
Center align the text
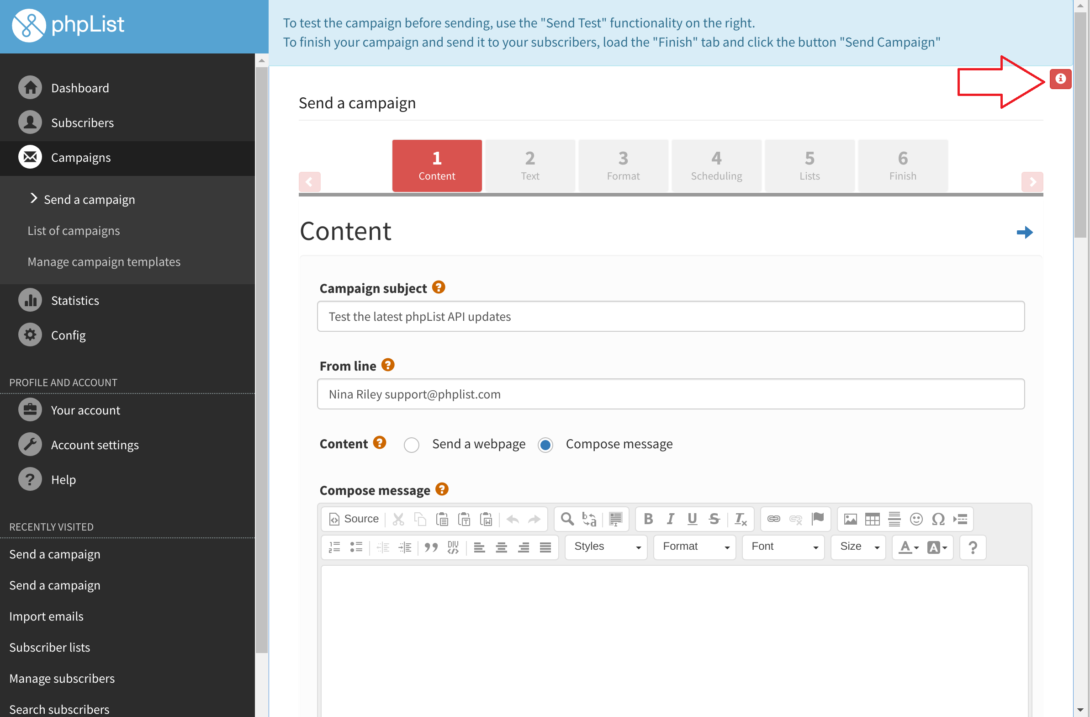coord(502,547)
